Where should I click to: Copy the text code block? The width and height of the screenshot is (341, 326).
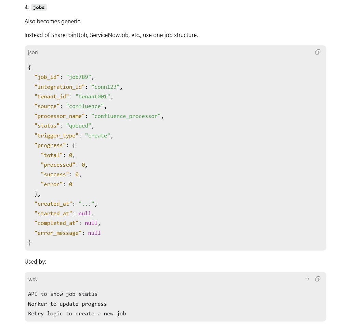click(317, 279)
